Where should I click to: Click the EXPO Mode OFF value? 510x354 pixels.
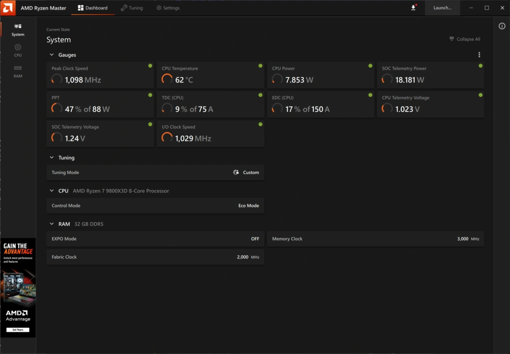[255, 238]
